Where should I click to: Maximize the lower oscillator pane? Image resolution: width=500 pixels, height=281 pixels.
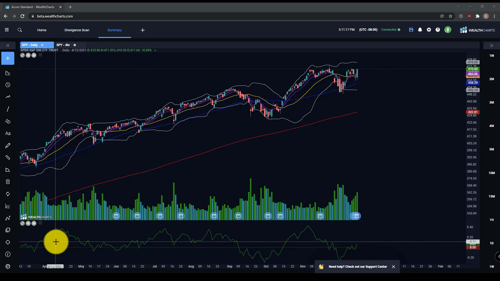pyautogui.click(x=22, y=223)
